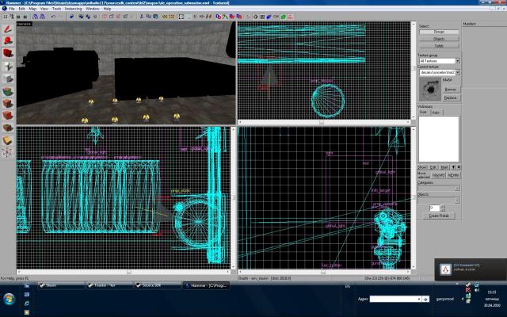Image resolution: width=507 pixels, height=317 pixels.
Task: Open the Windows Start menu orb
Action: click(x=9, y=299)
